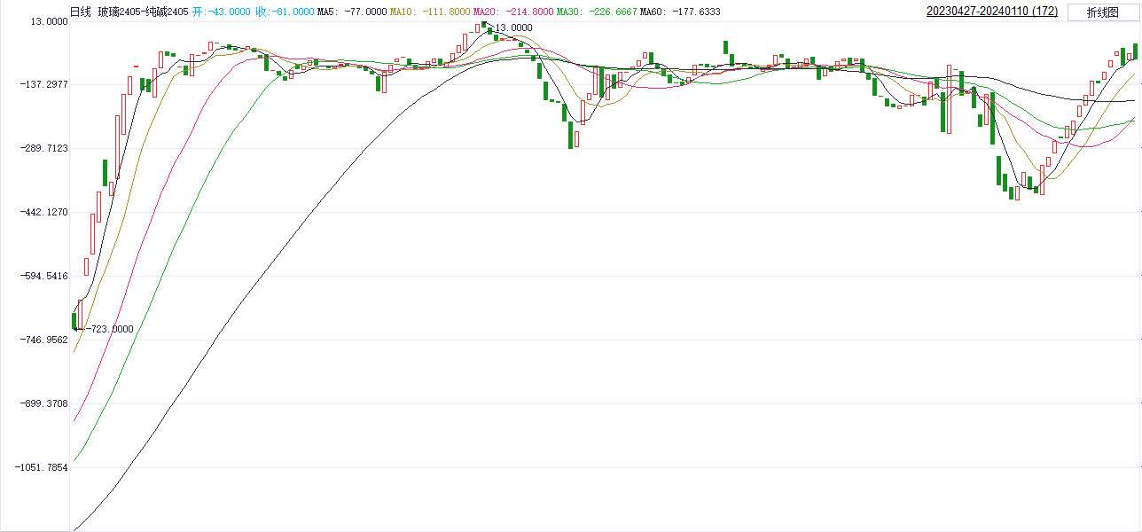Click the -442.1270 y-axis label
The image size is (1142, 532).
[x=43, y=212]
